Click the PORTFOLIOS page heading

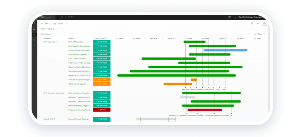[48, 29]
